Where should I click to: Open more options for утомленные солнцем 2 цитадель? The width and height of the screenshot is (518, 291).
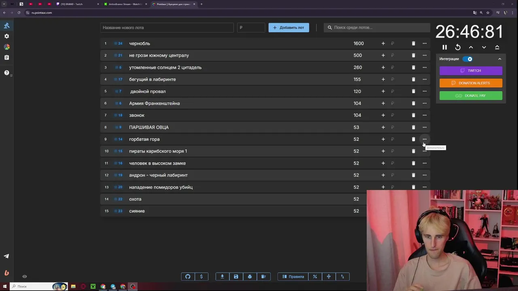(425, 67)
